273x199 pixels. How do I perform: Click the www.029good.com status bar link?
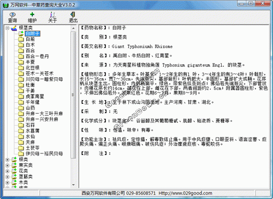(185, 193)
